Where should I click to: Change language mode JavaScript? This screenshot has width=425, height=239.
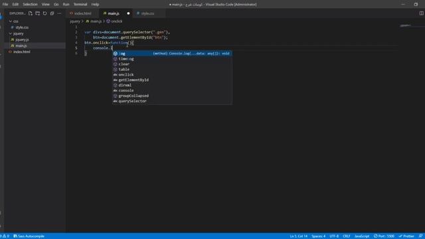coord(362,236)
